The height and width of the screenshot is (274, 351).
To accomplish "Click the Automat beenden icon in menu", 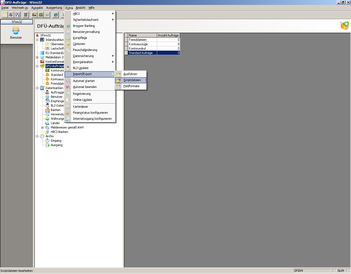I will click(68, 87).
